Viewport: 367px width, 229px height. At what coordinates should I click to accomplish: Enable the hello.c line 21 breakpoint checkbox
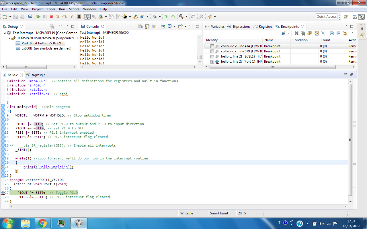[212, 56]
